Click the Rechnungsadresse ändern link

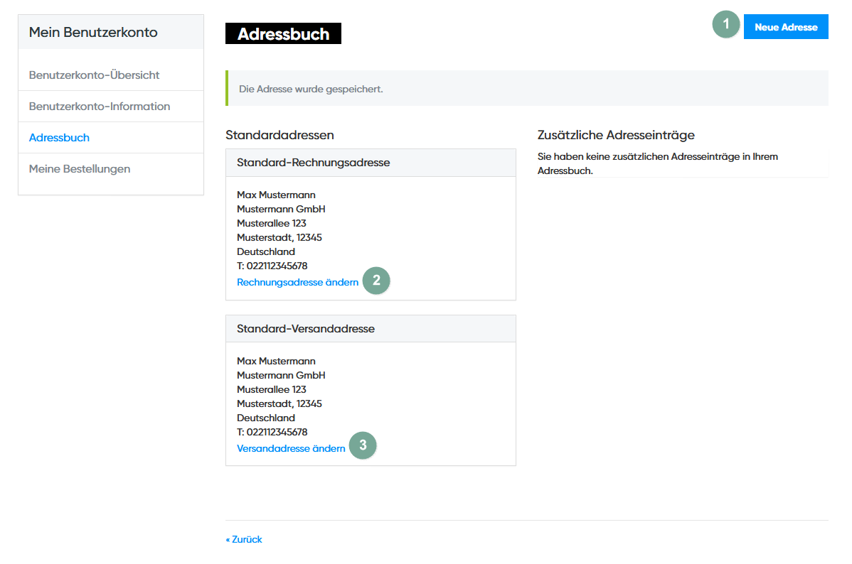click(297, 283)
